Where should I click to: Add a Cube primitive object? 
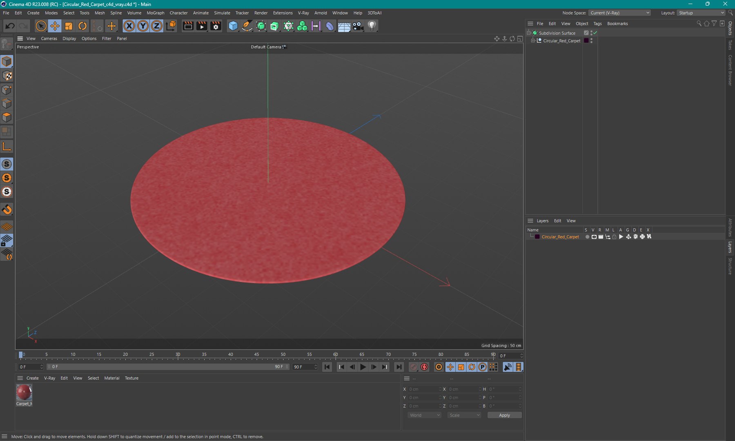coord(233,26)
